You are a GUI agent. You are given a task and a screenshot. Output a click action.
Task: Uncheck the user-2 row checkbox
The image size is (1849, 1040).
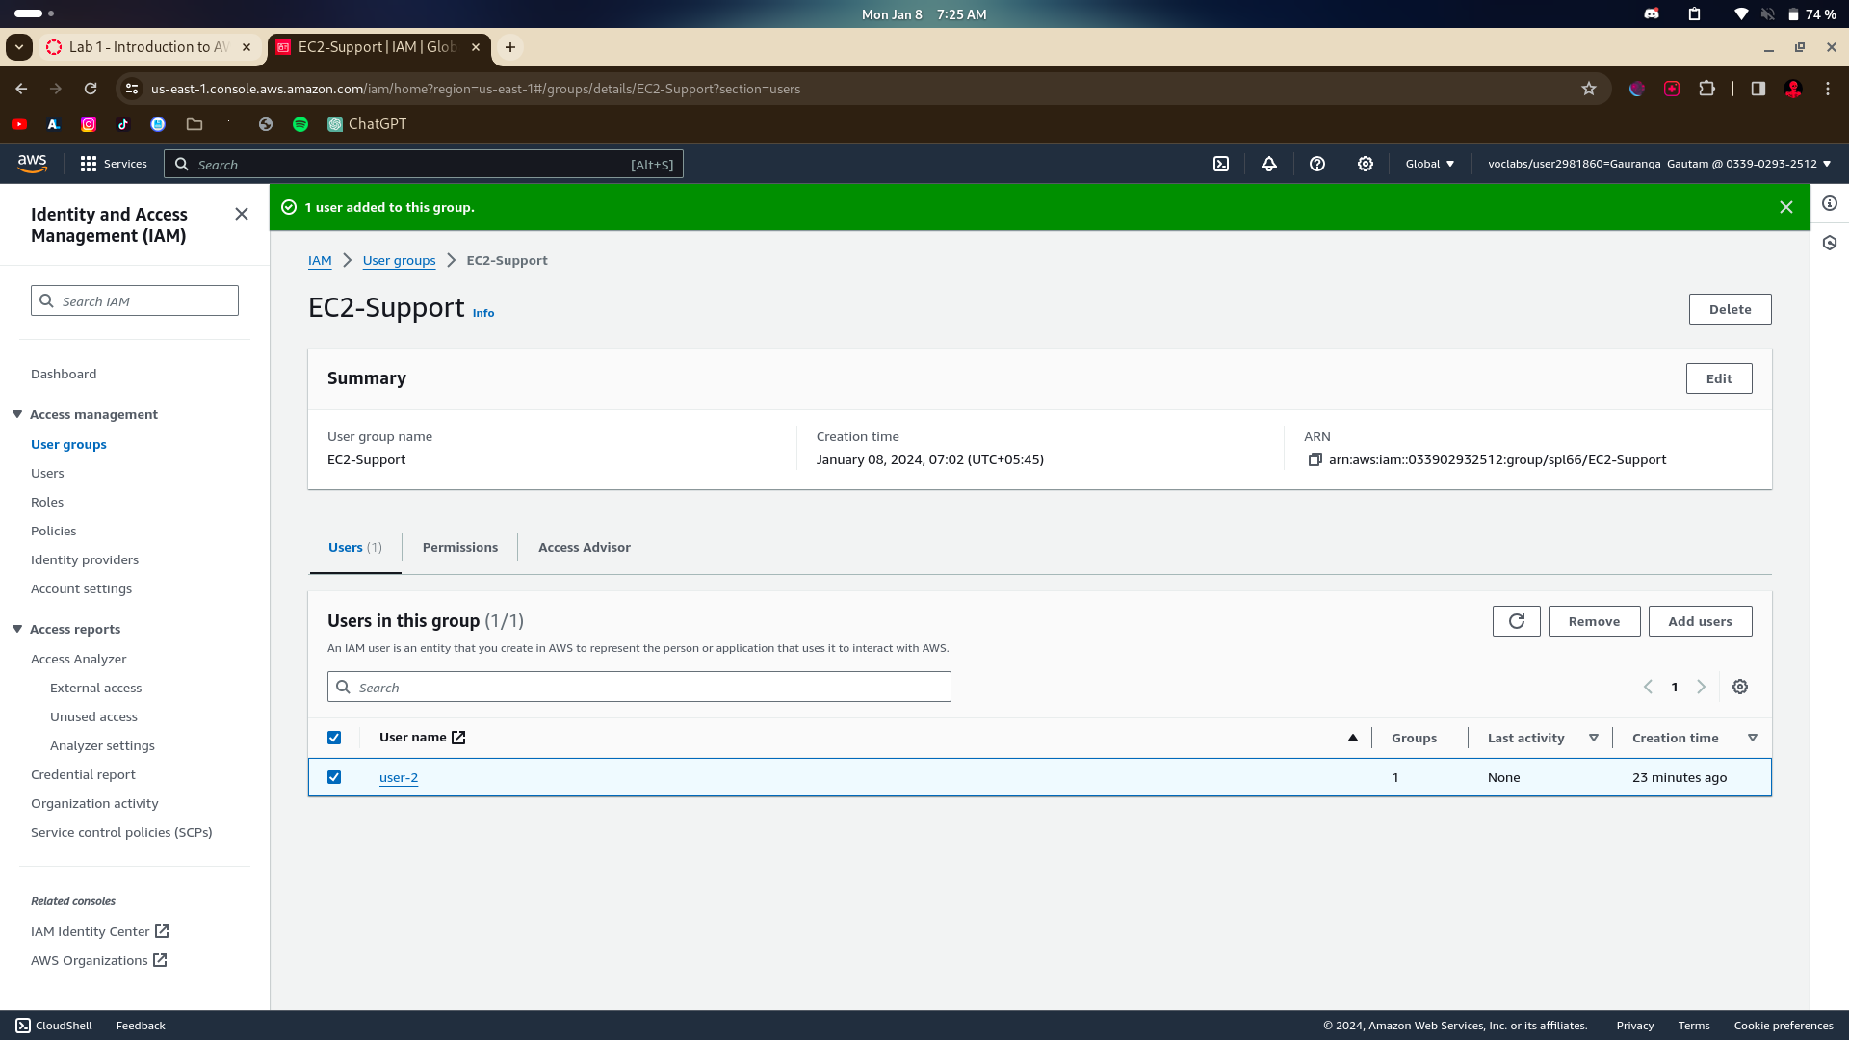point(334,777)
